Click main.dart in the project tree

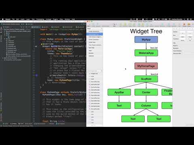13,37
